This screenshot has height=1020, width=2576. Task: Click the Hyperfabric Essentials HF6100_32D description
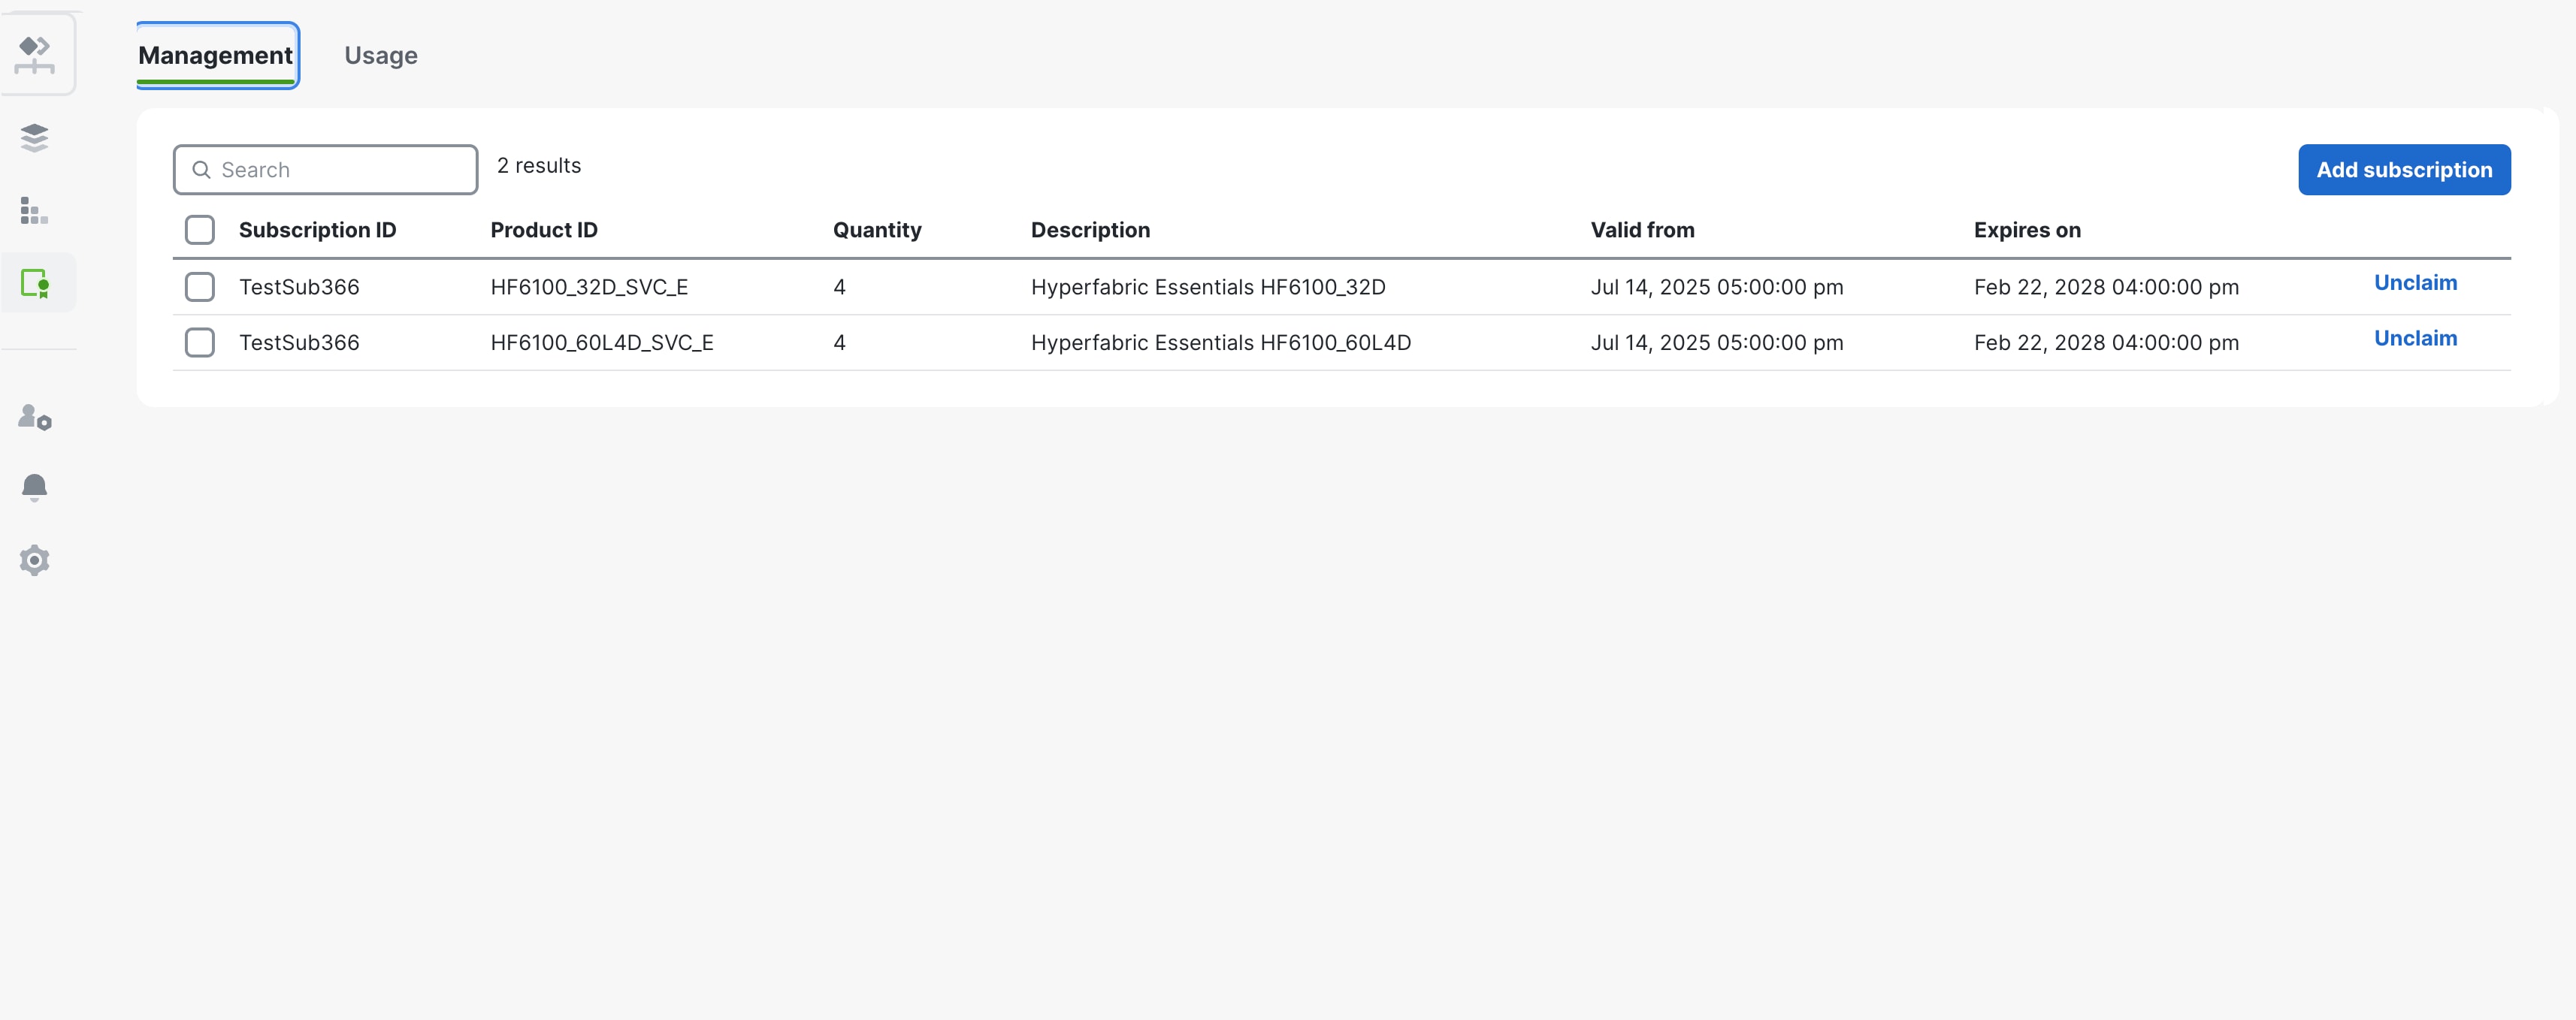(1208, 287)
